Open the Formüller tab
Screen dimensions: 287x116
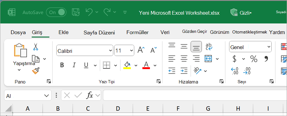point(137,33)
